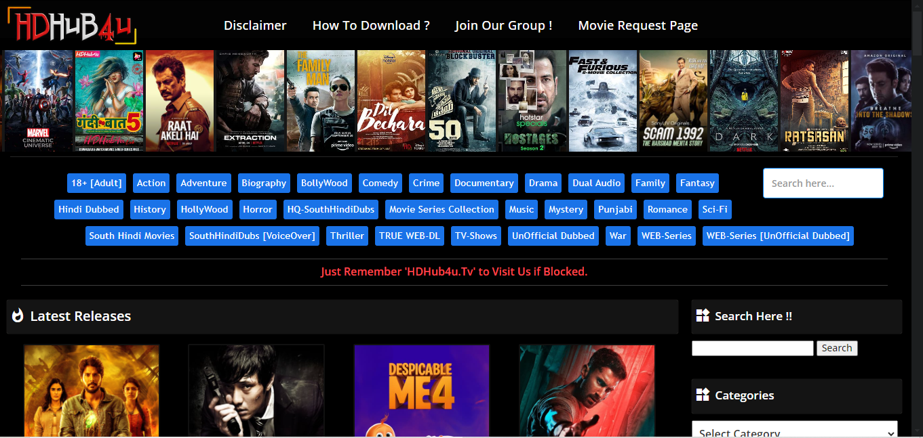Open Join Our Group ! link
Image resolution: width=923 pixels, height=438 pixels.
tap(503, 26)
